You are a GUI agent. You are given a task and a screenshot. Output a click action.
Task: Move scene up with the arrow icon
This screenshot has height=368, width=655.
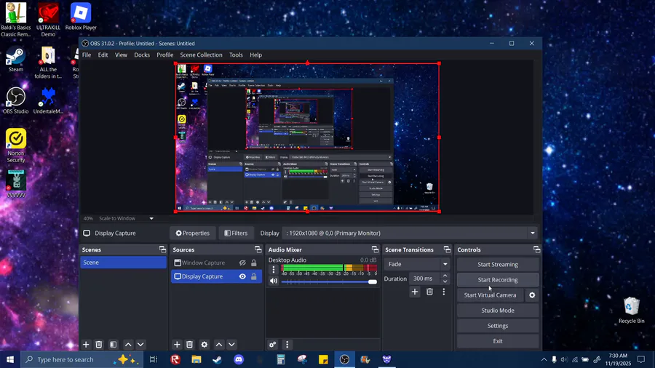pos(128,345)
